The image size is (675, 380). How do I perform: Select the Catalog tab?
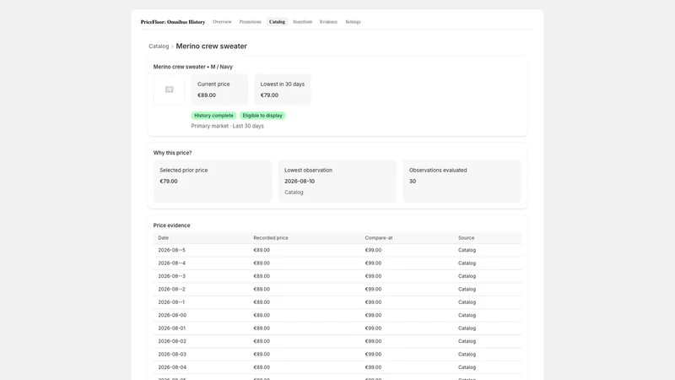pyautogui.click(x=277, y=22)
